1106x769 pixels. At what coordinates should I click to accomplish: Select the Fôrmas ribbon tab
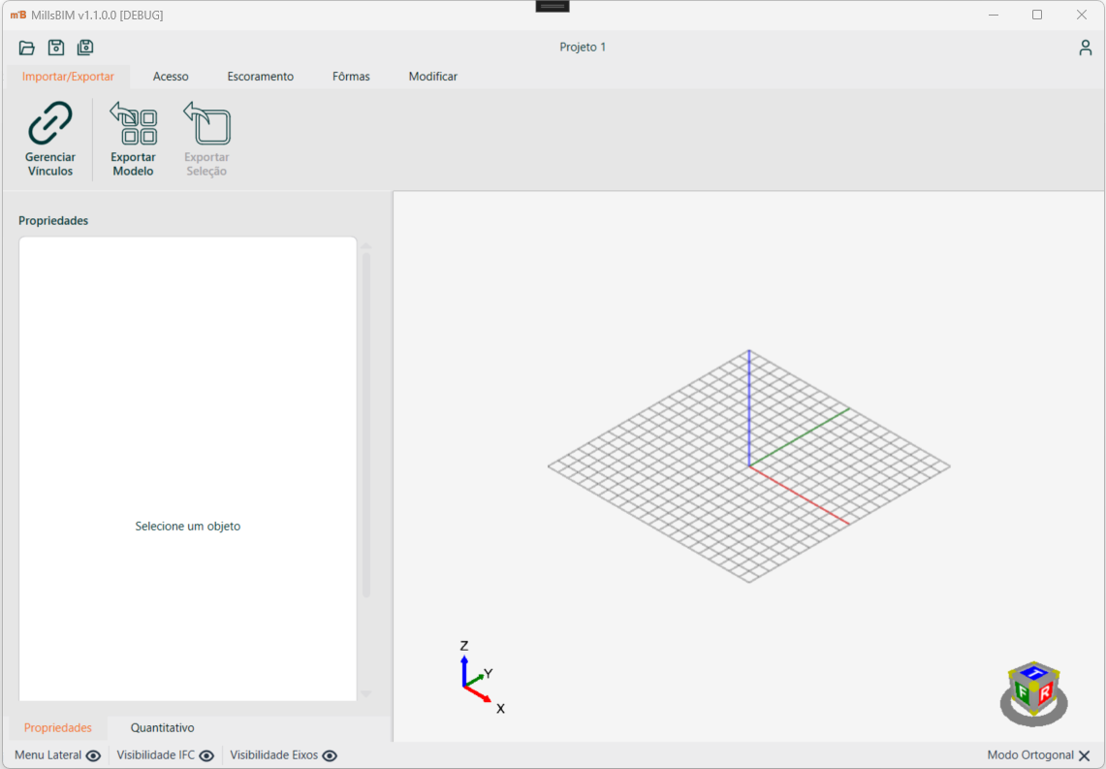351,77
